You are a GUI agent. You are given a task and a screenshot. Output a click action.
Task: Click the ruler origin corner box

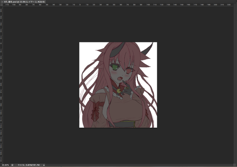(1, 5)
